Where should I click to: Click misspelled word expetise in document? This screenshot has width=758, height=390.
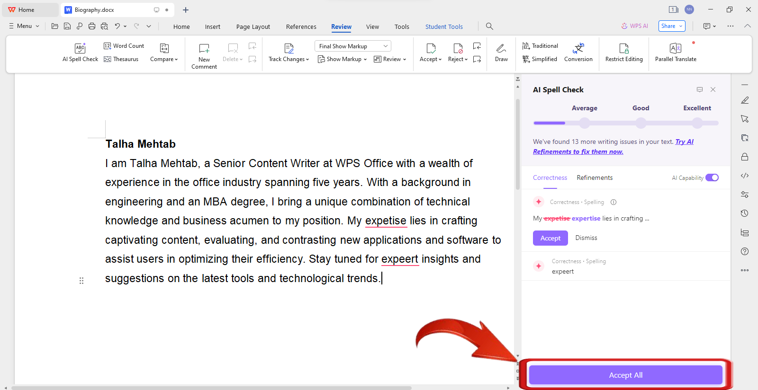[386, 221]
